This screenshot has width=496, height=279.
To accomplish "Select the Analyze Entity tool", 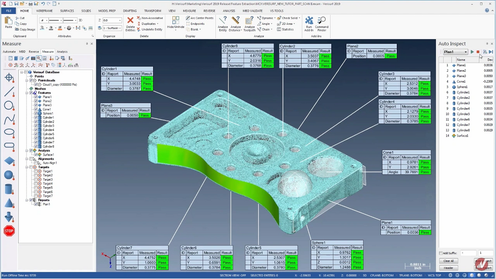I will coord(222,24).
